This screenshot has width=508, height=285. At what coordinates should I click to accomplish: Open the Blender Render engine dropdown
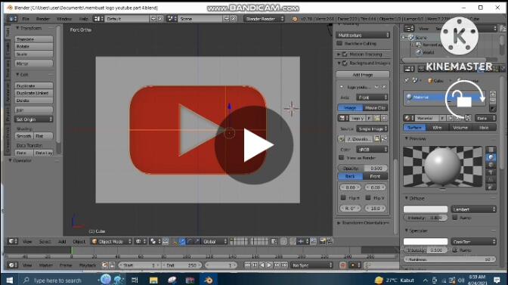[264, 19]
